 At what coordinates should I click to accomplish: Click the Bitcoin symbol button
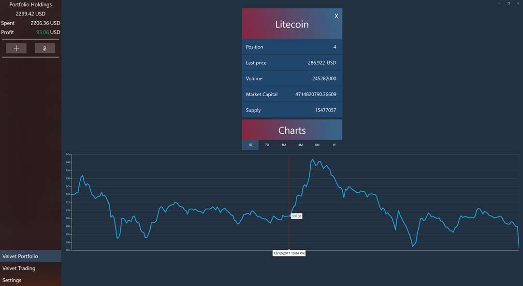[45, 48]
